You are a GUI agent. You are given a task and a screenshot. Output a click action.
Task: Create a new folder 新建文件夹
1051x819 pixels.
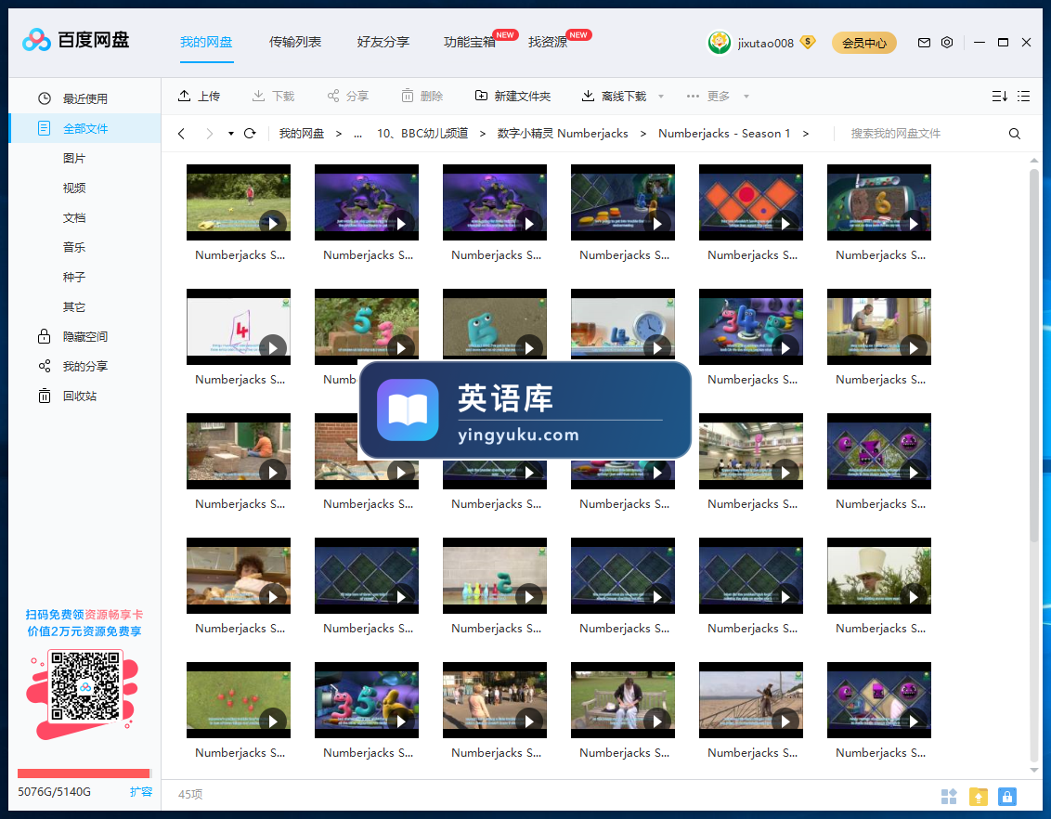(513, 97)
